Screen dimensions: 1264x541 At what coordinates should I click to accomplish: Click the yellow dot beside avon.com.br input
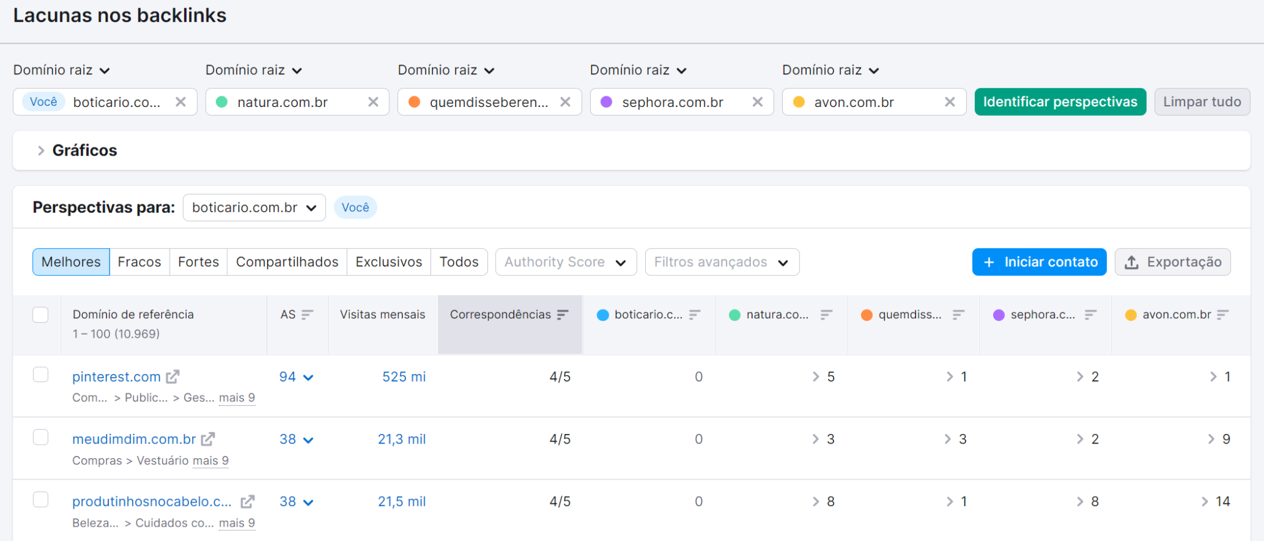799,102
